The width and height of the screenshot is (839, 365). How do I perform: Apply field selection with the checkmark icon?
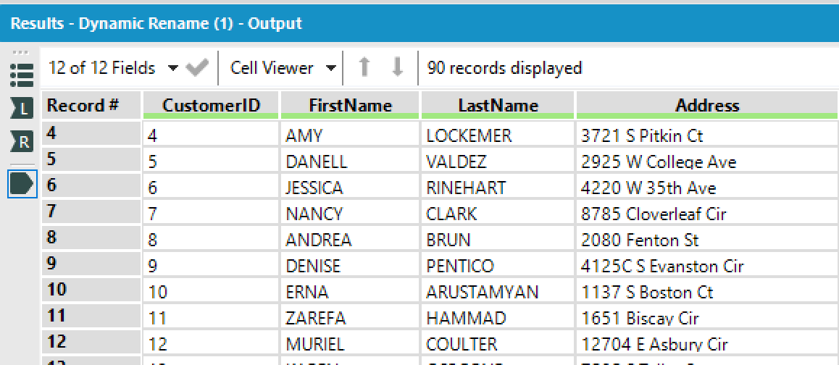point(196,68)
